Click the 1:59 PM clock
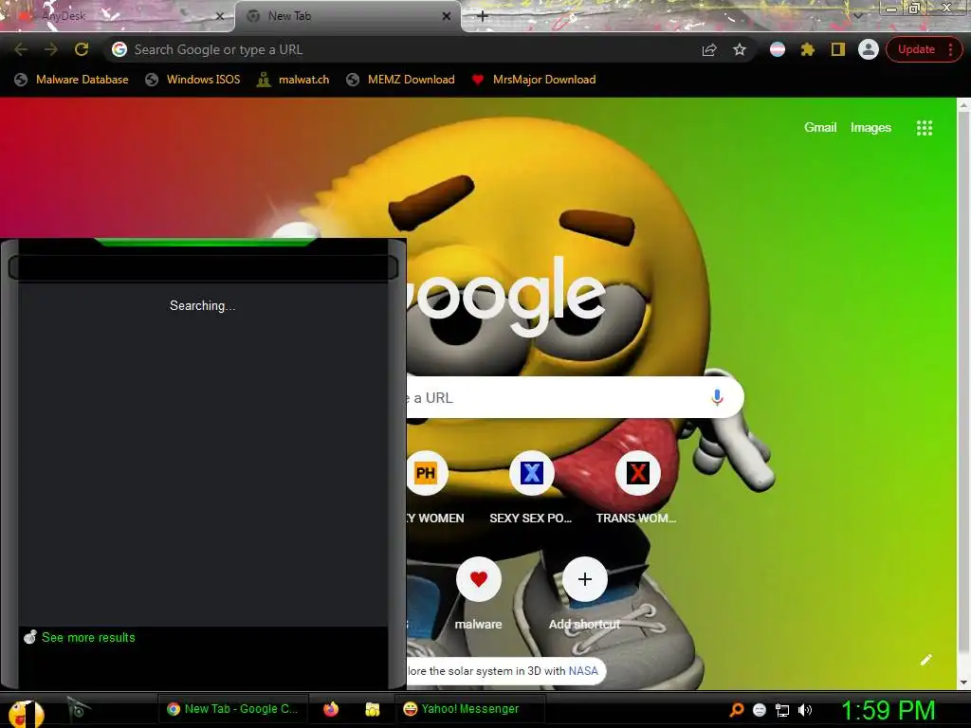Viewport: 971px width, 728px height. click(x=888, y=710)
